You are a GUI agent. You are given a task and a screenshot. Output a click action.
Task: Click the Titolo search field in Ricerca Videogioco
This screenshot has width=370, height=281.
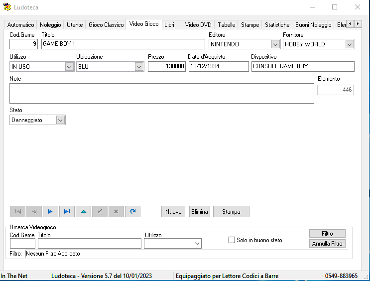[90, 244]
